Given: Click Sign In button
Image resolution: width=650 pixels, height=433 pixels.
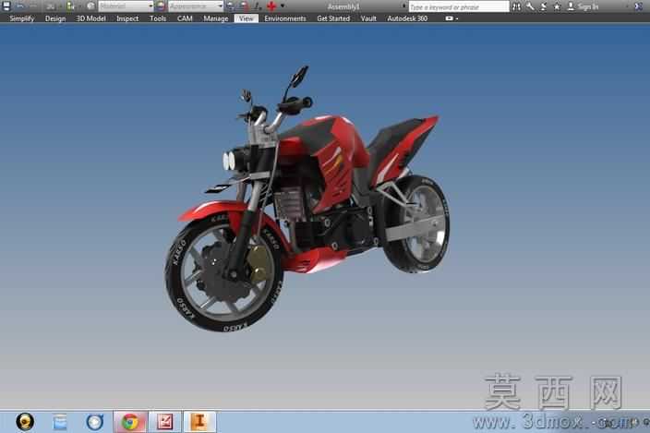Looking at the screenshot, I should [x=584, y=6].
